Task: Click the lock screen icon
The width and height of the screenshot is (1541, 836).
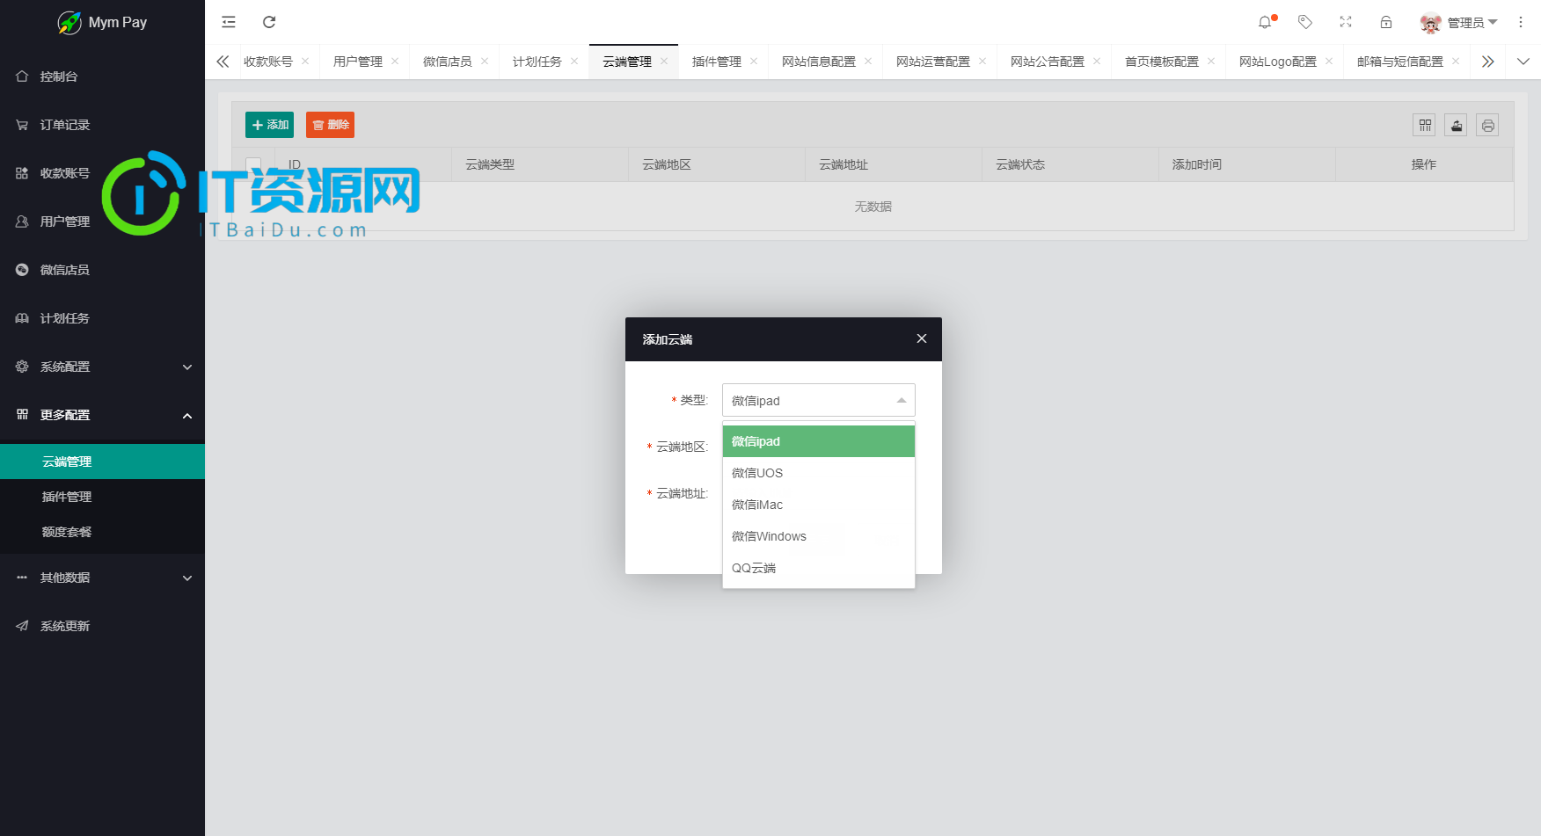Action: [x=1386, y=22]
